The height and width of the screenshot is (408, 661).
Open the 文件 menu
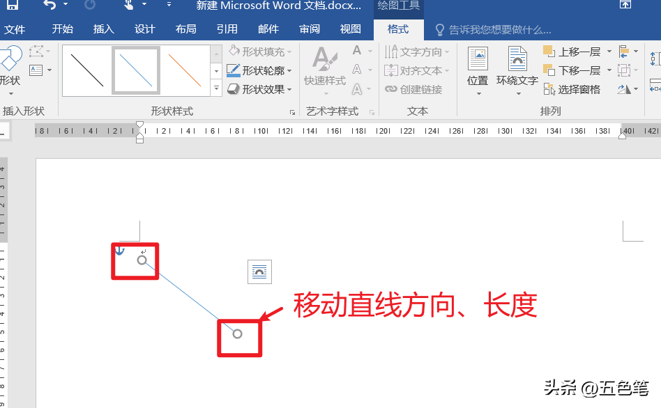click(15, 29)
